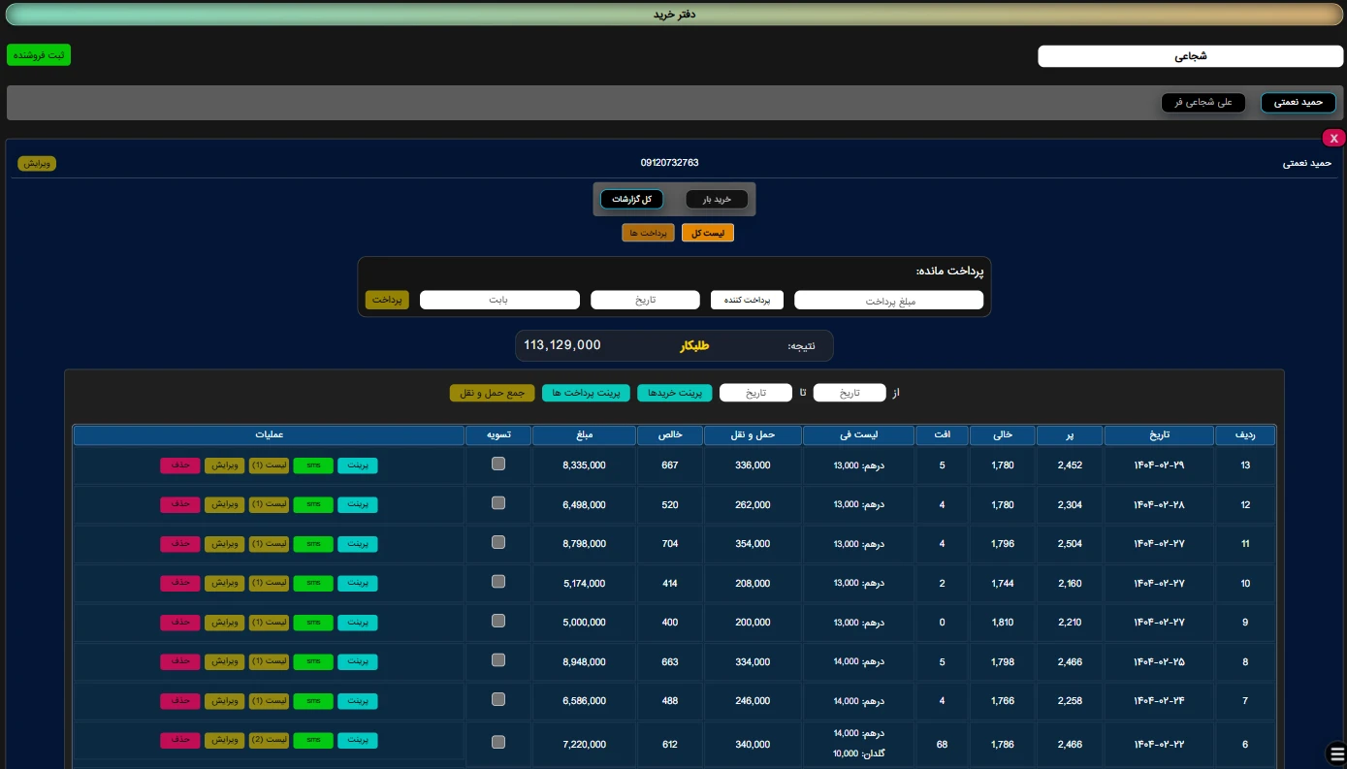
Task: Tick the تسویه checkbox for row 13
Action: pyautogui.click(x=498, y=465)
